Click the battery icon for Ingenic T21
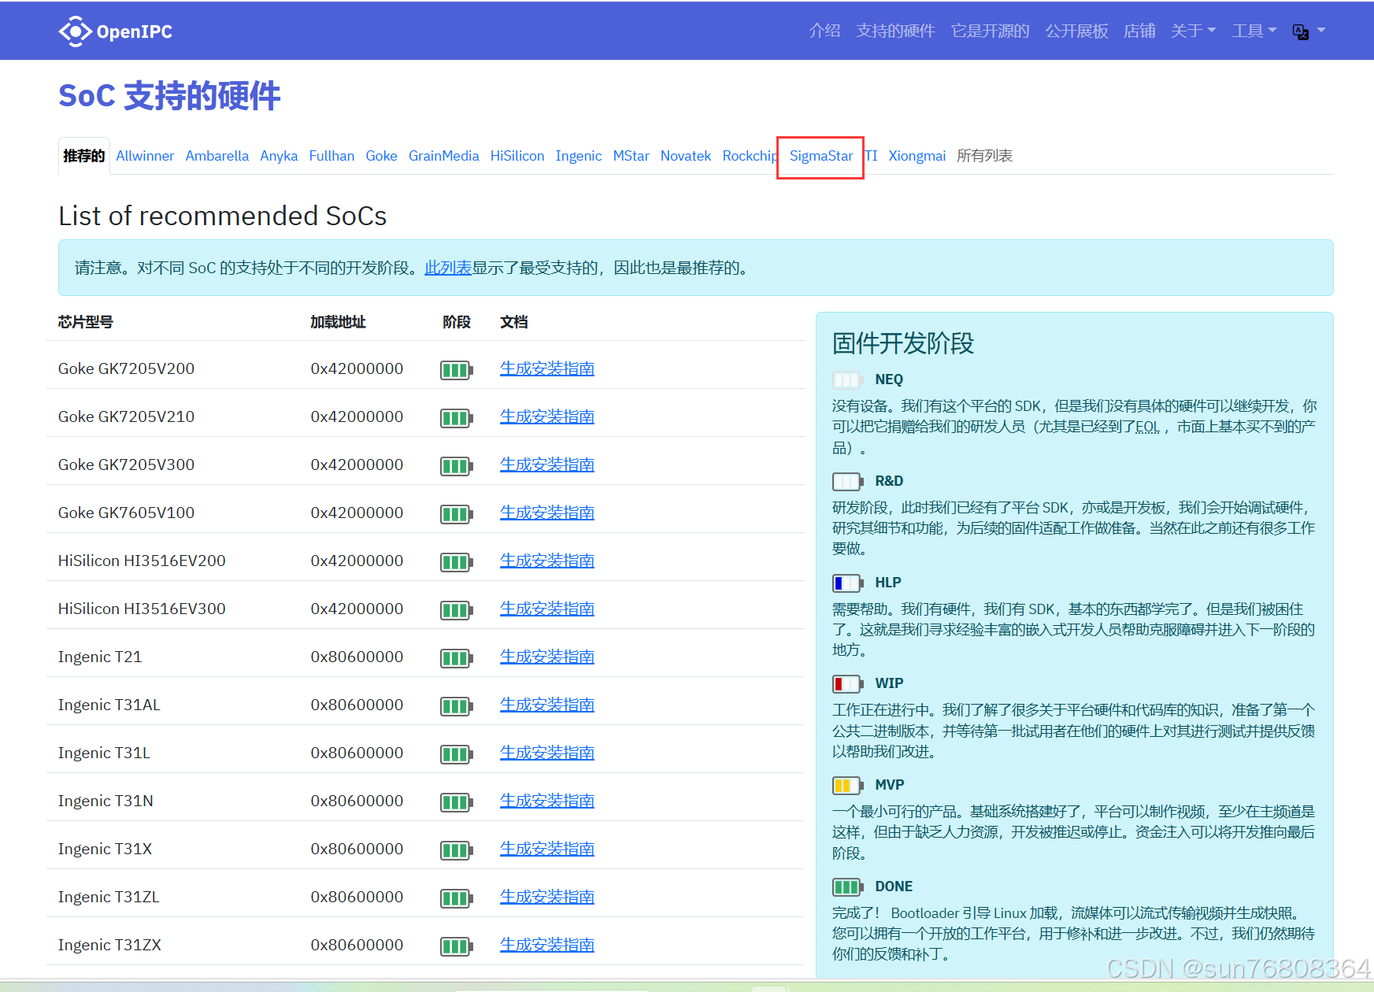 click(x=456, y=658)
